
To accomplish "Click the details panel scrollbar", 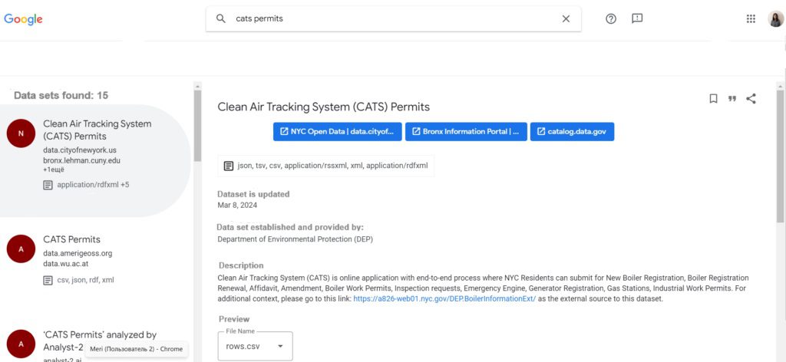I will tap(780, 156).
